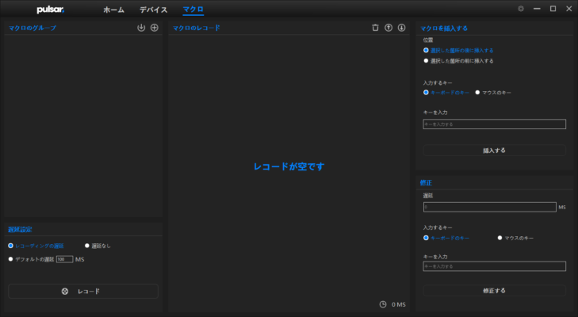
Task: Click the 遅延 MS input field in 修正
Action: [x=489, y=207]
